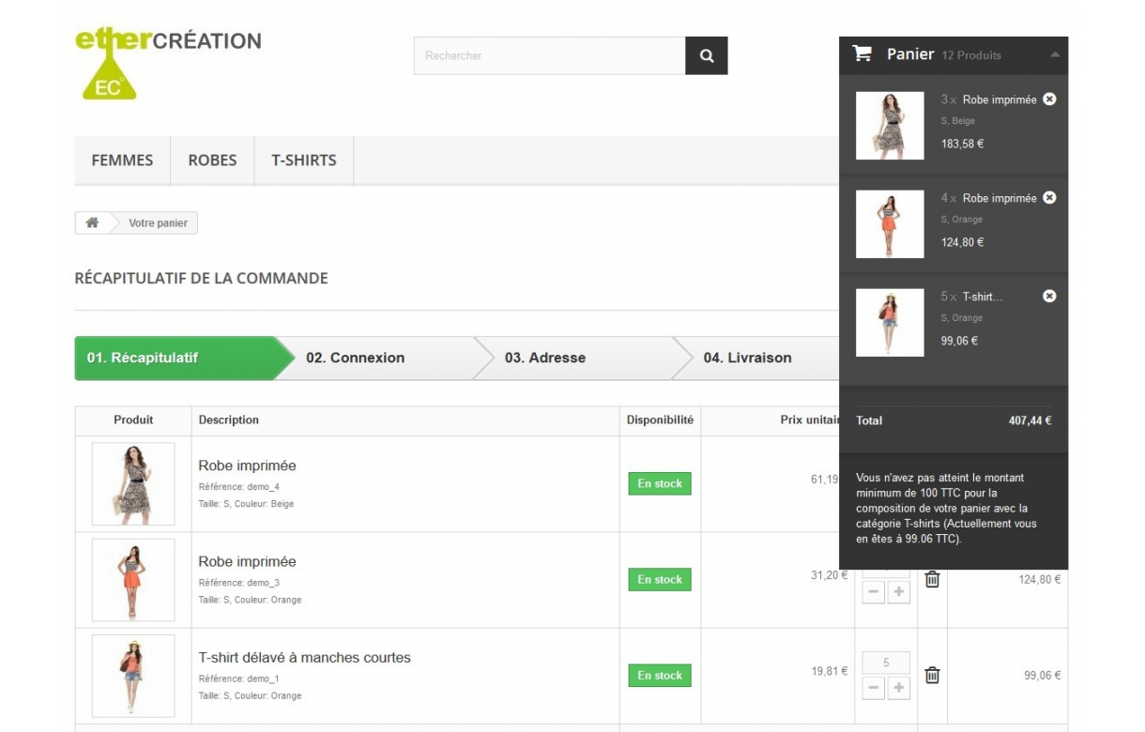Viewport: 1145px width, 732px height.
Task: Click the shopping cart icon in Panier header
Action: 862,53
